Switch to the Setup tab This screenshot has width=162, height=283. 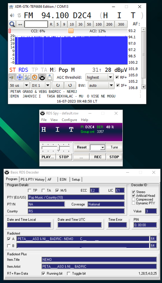tap(76, 180)
